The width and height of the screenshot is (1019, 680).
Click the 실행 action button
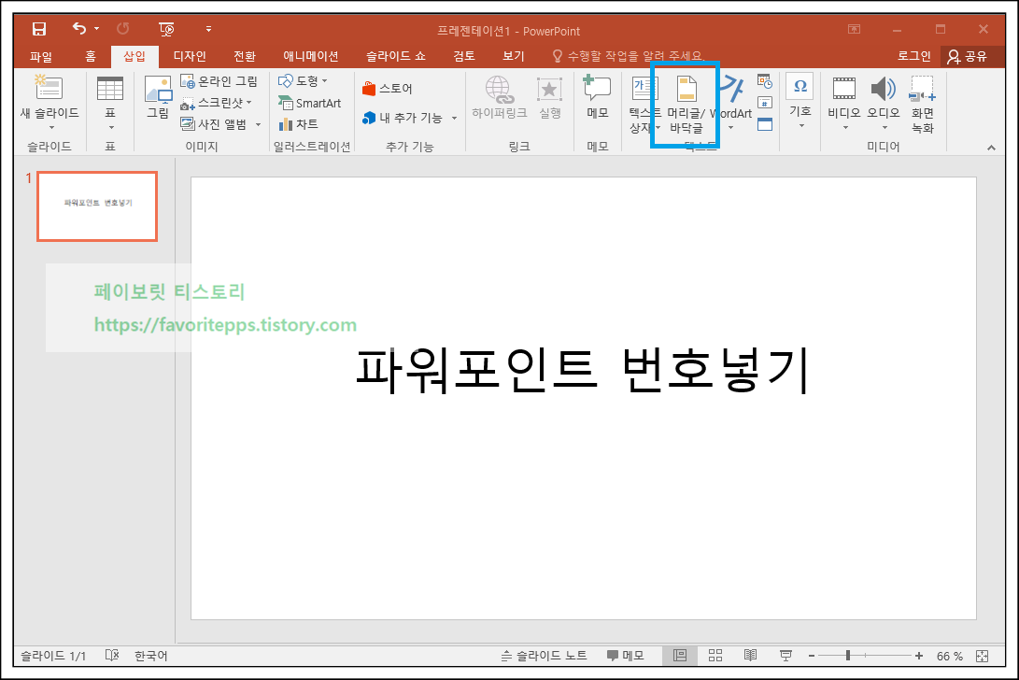(550, 97)
